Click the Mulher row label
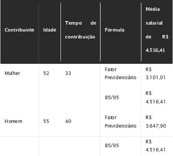The width and height of the screenshot is (173, 156). pos(12,73)
